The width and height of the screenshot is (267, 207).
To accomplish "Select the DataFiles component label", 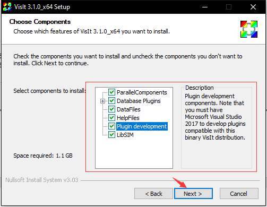I will pyautogui.click(x=128, y=109).
